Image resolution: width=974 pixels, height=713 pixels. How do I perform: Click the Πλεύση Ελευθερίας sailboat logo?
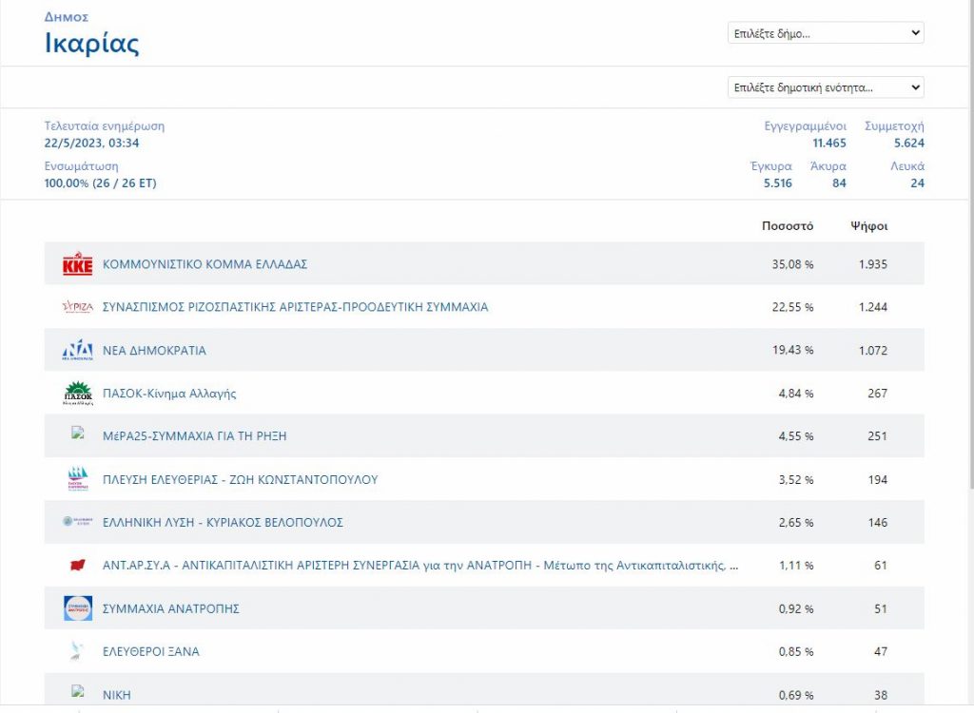click(77, 479)
